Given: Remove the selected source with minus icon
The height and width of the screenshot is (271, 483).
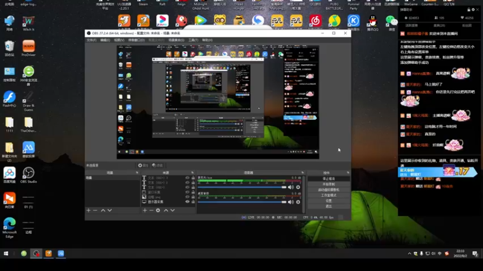Looking at the screenshot, I should tap(152, 210).
